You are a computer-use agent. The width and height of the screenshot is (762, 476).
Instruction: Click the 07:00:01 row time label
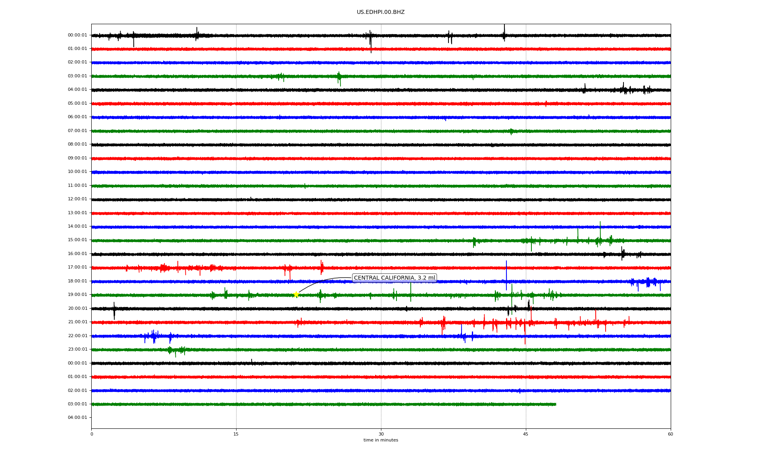coord(77,131)
